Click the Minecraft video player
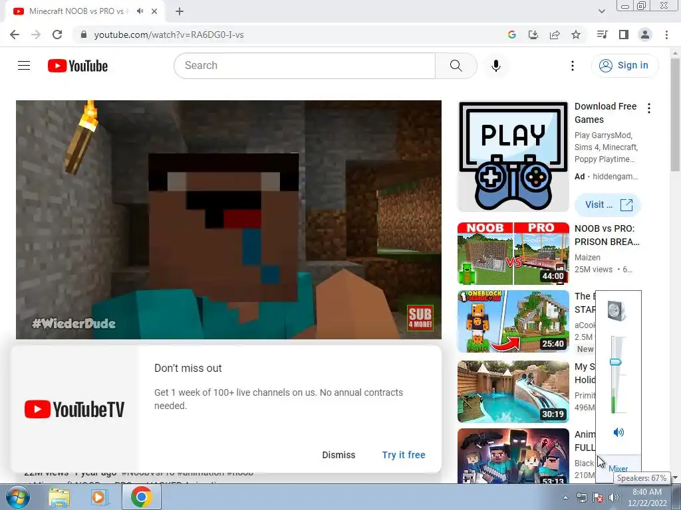 (229, 219)
